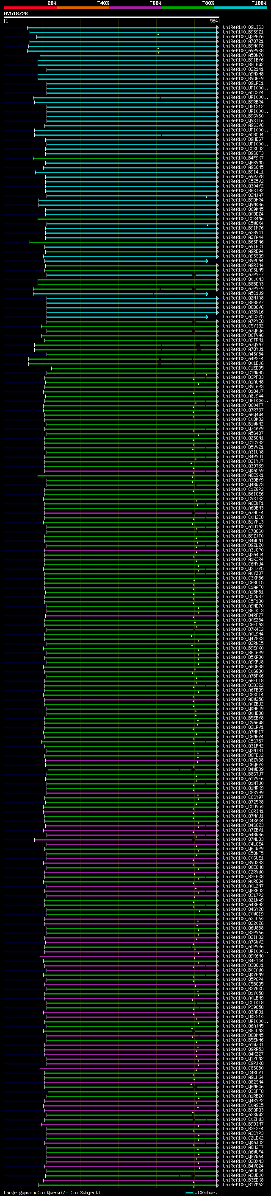Click the purple ~60% identity legend segment
The image size is (271, 1196).
click(135, 8)
